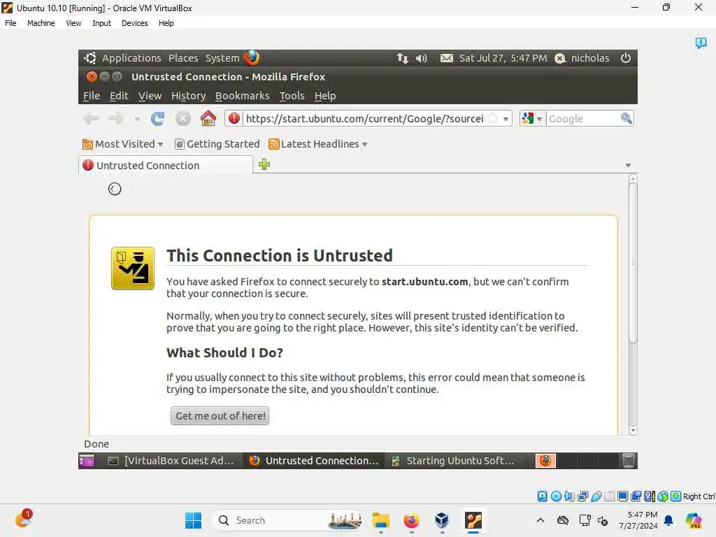This screenshot has width=716, height=537.
Task: Open the network connections indicator in panel
Action: point(402,58)
